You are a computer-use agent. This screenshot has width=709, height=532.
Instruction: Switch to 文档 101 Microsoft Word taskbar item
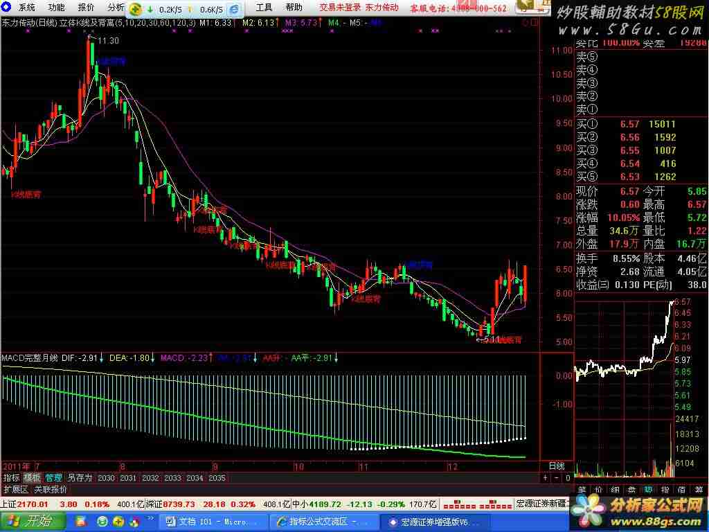(213, 522)
